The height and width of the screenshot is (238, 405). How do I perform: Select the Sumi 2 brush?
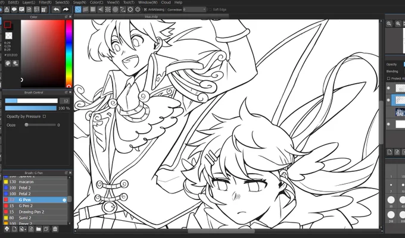(35, 218)
